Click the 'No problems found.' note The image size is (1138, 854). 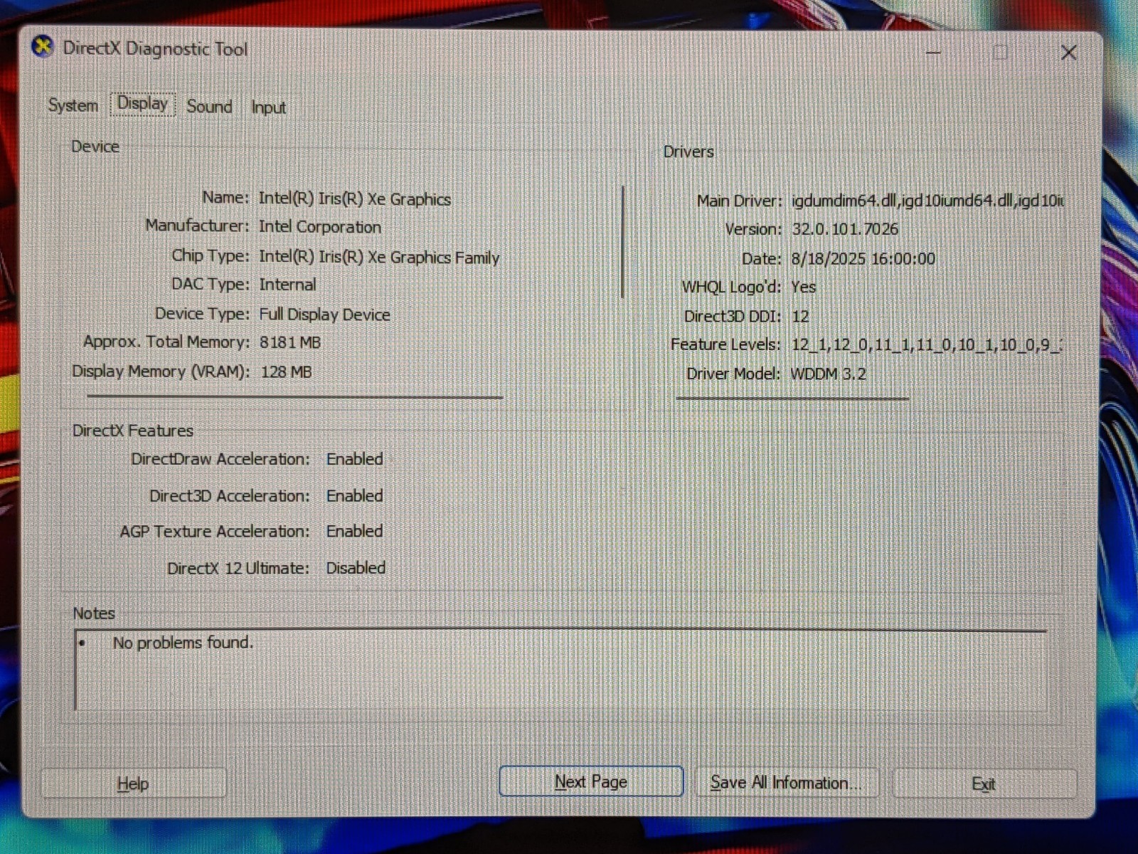pyautogui.click(x=183, y=643)
